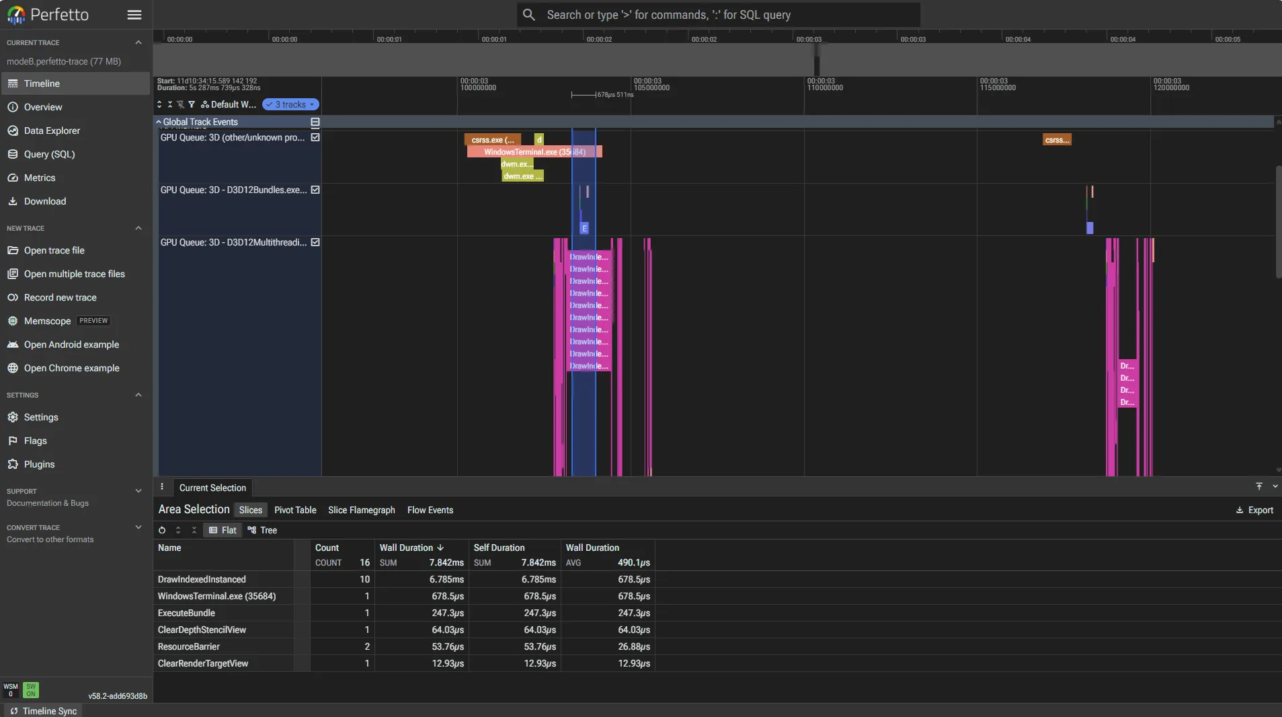Switch to the Pivot Table tab
Viewport: 1282px width, 717px height.
295,510
